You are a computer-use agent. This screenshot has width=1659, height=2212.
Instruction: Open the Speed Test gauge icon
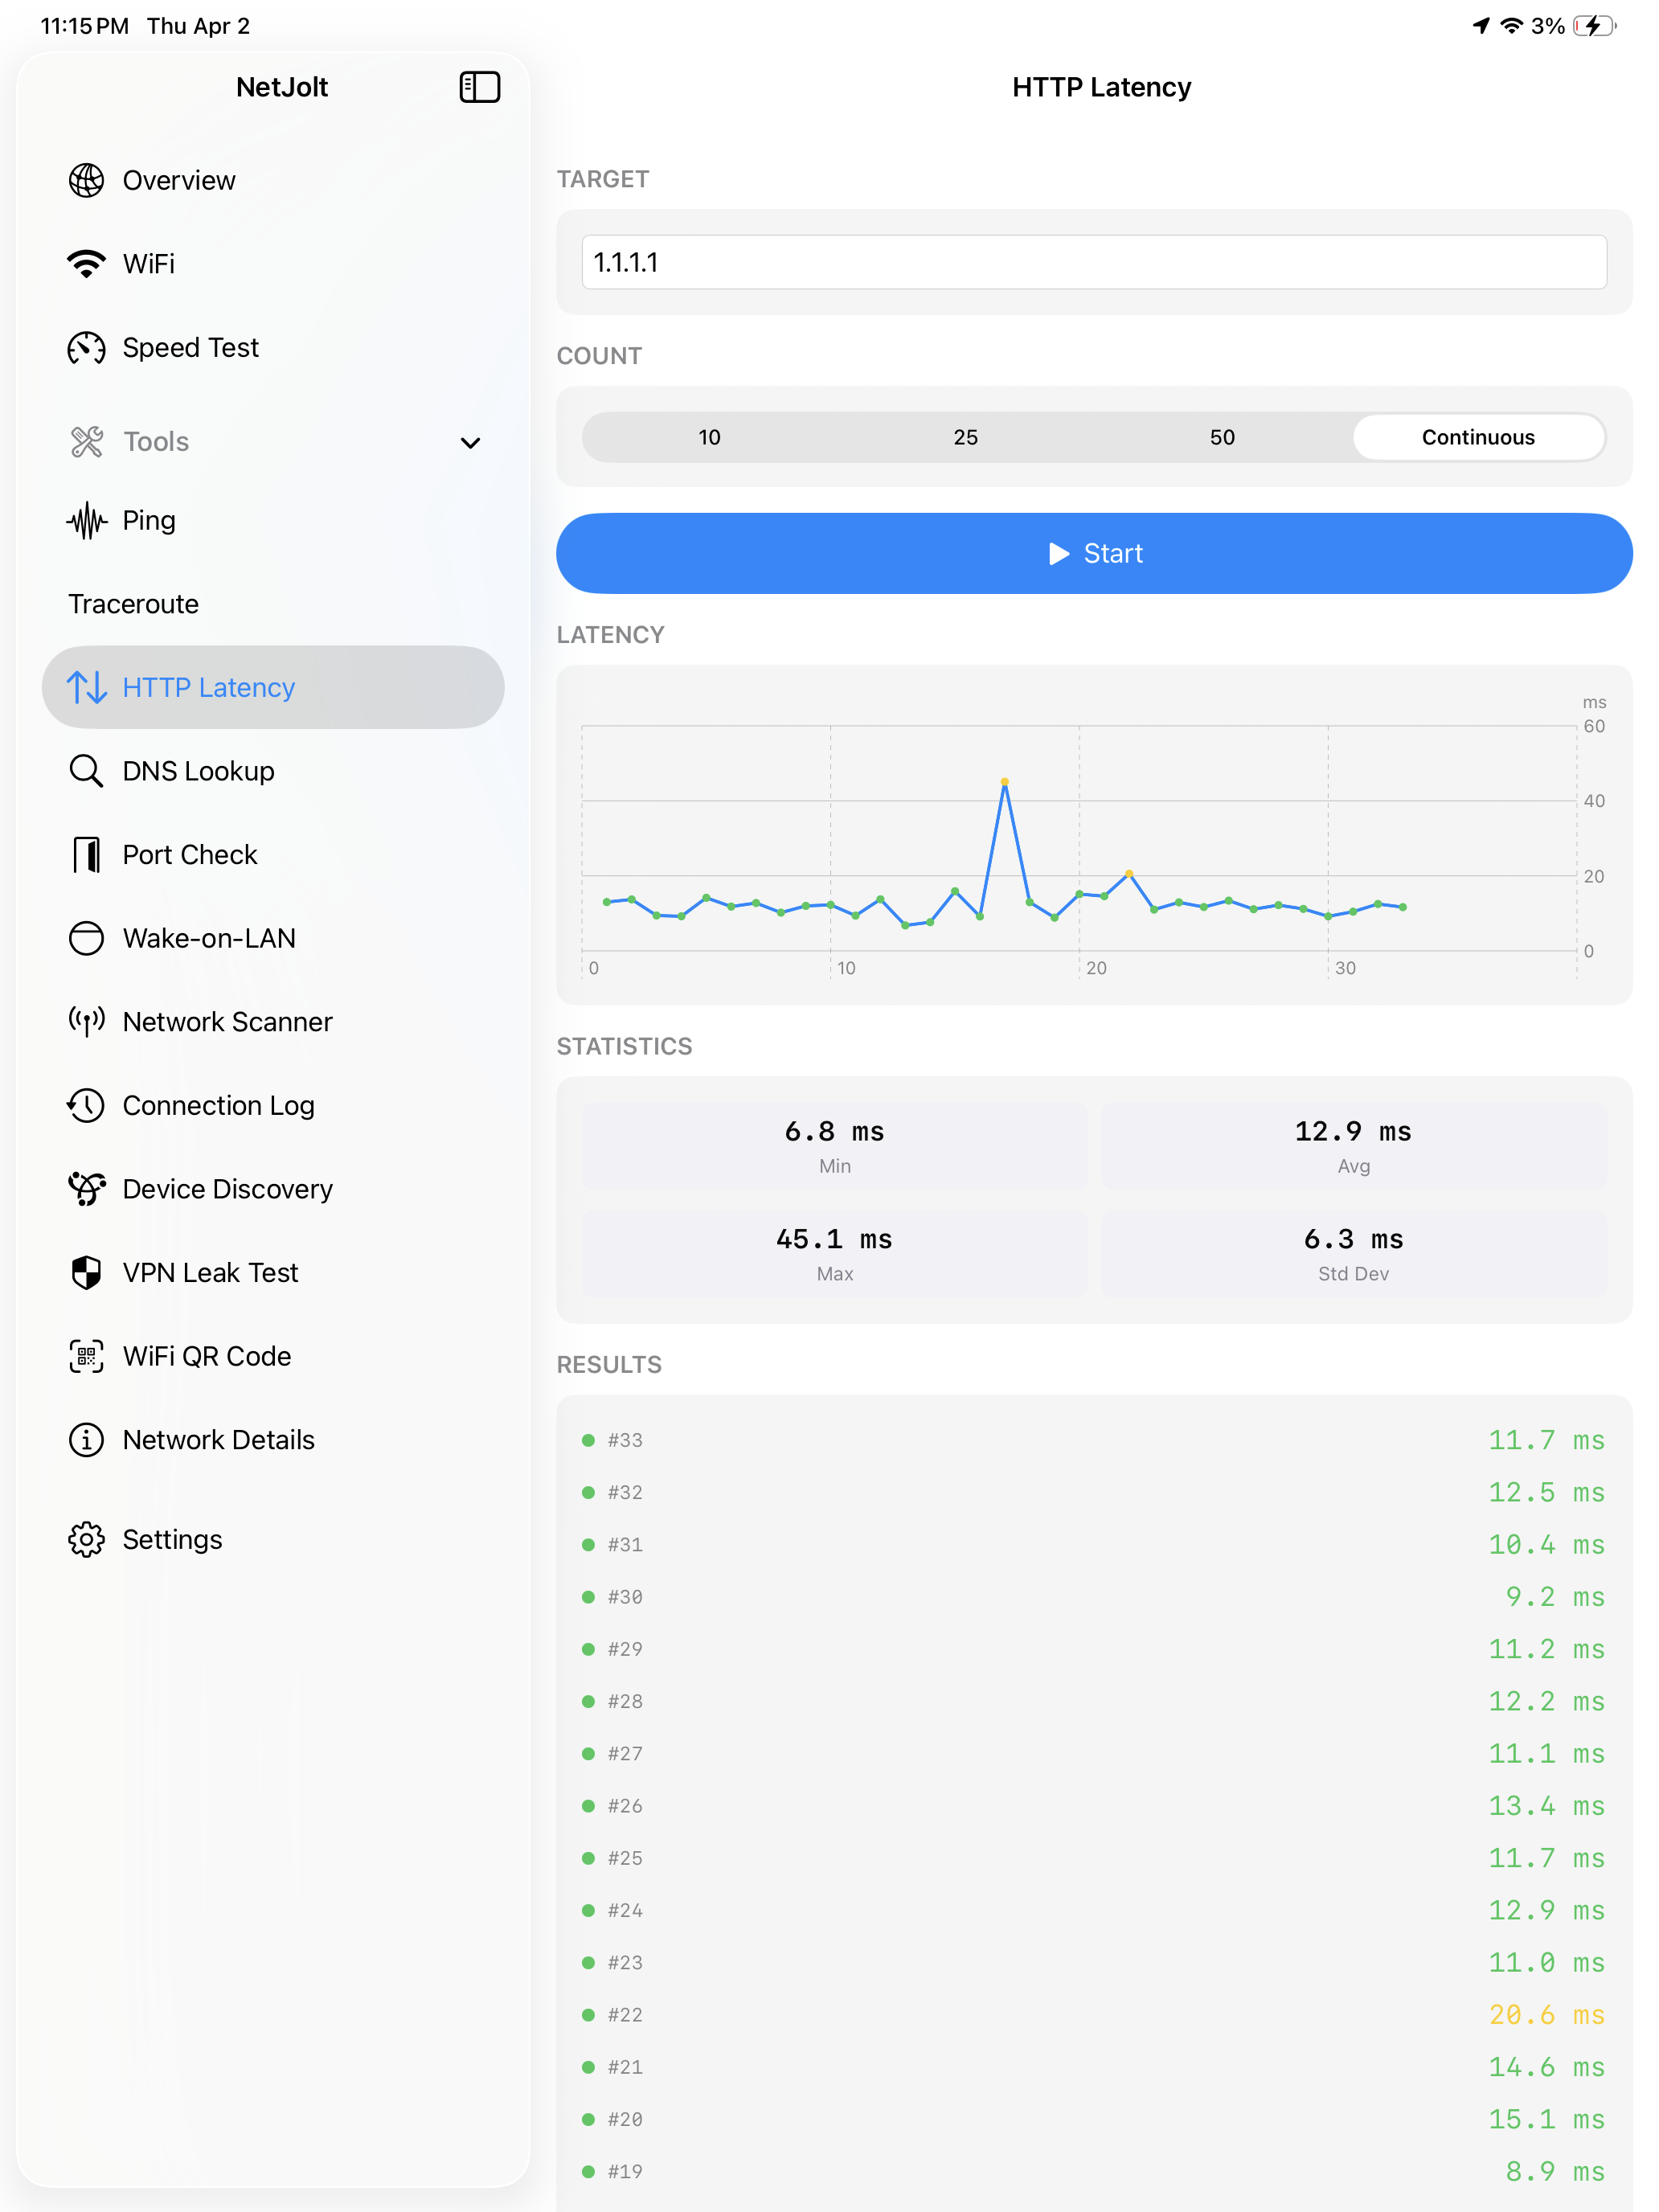pos(86,348)
